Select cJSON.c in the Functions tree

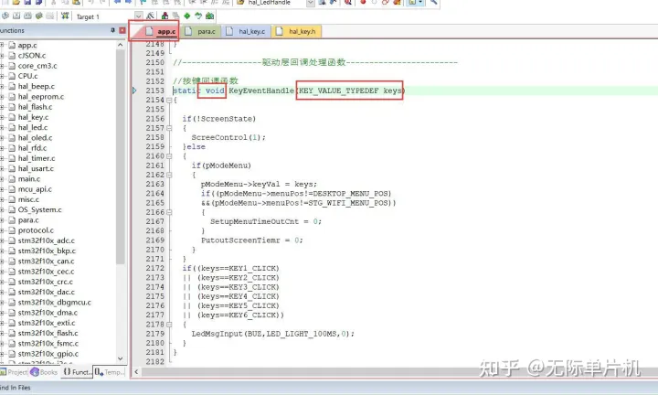point(32,56)
